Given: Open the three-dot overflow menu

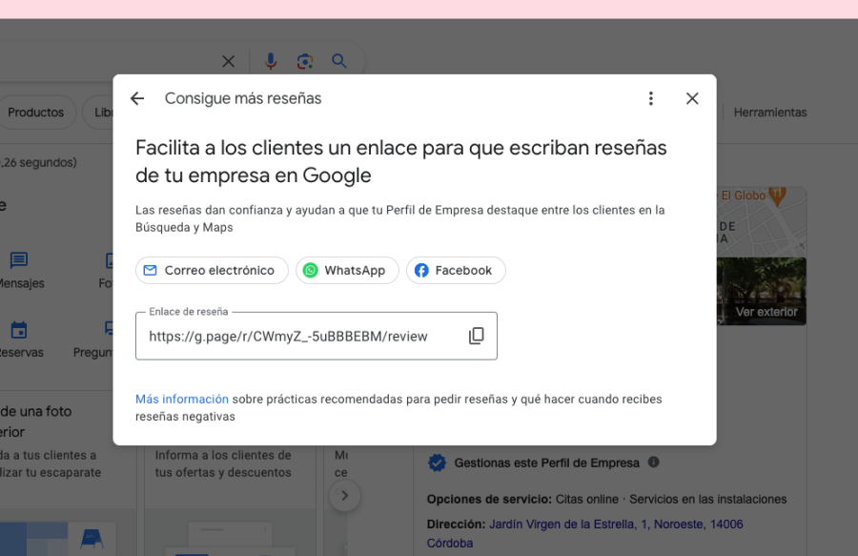Looking at the screenshot, I should coord(650,97).
